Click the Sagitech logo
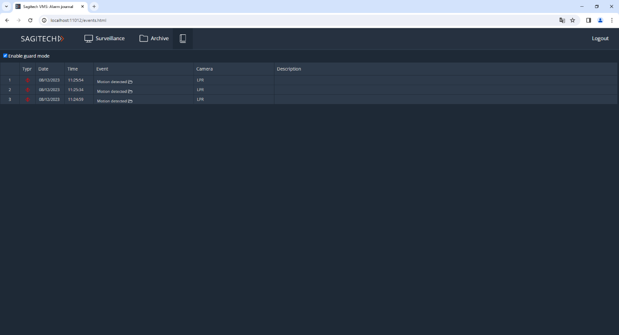619x335 pixels. point(42,38)
